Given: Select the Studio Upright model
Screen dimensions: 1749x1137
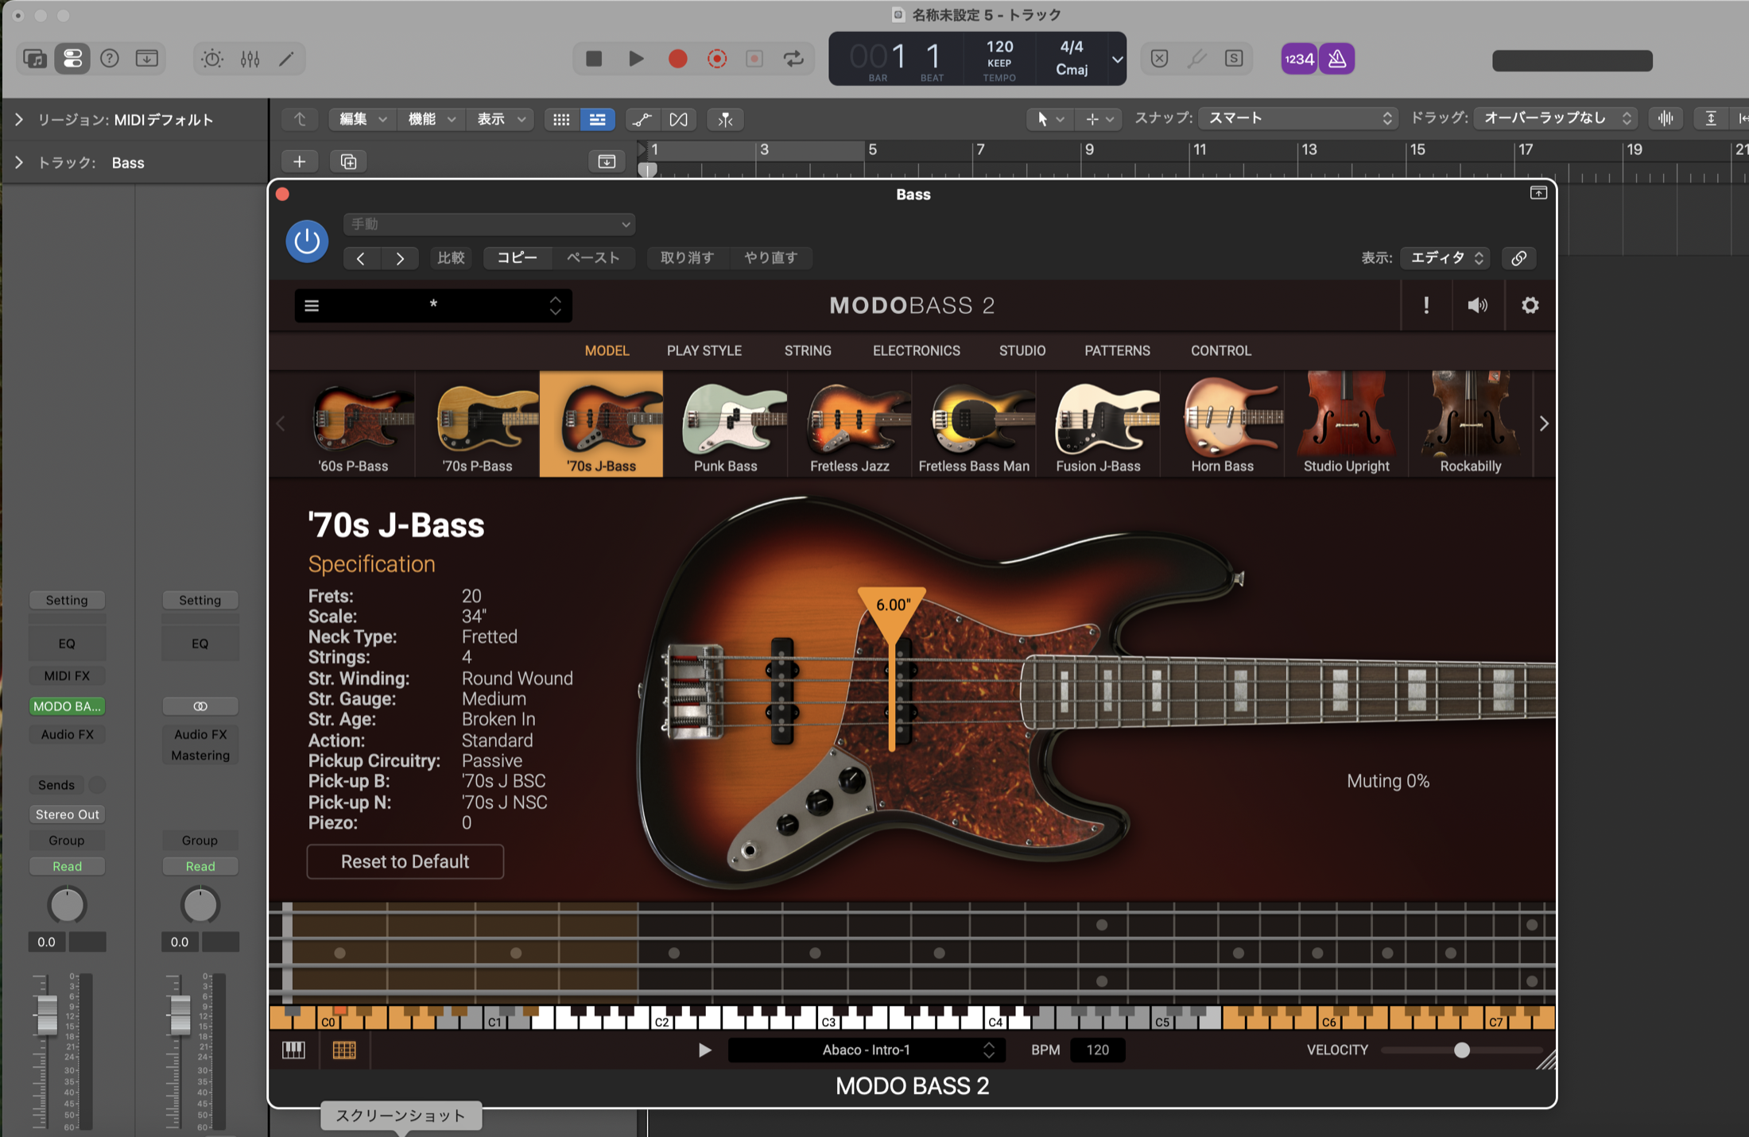Looking at the screenshot, I should coord(1346,424).
